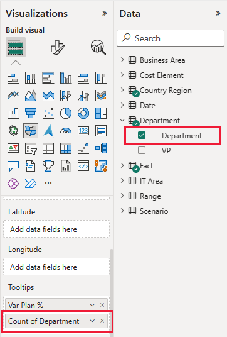
Task: Expand the Cost Element table
Action: (122, 75)
